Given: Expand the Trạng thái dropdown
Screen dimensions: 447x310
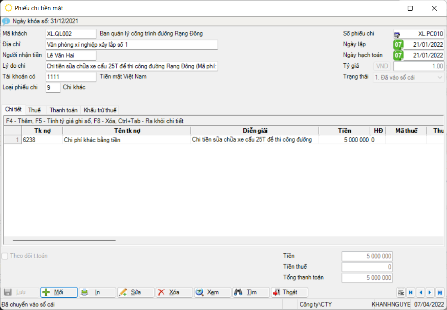Looking at the screenshot, I should coord(440,77).
